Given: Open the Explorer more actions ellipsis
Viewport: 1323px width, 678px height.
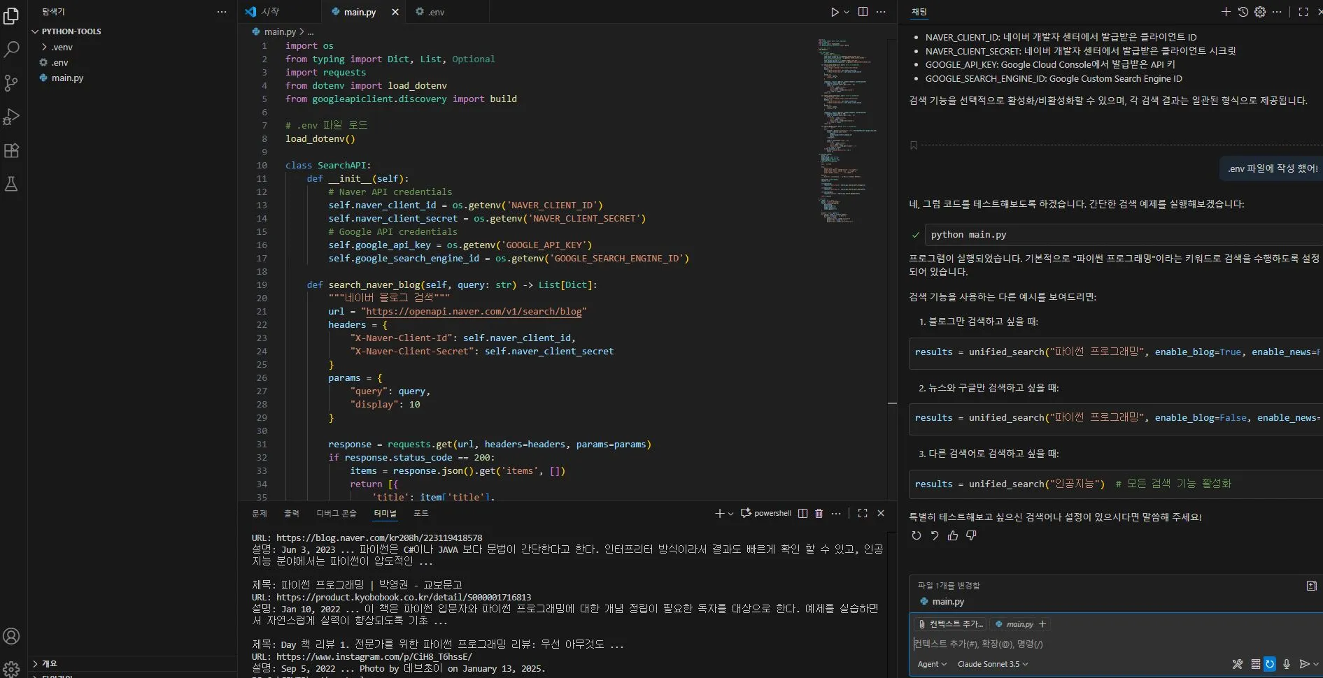Looking at the screenshot, I should 222,12.
